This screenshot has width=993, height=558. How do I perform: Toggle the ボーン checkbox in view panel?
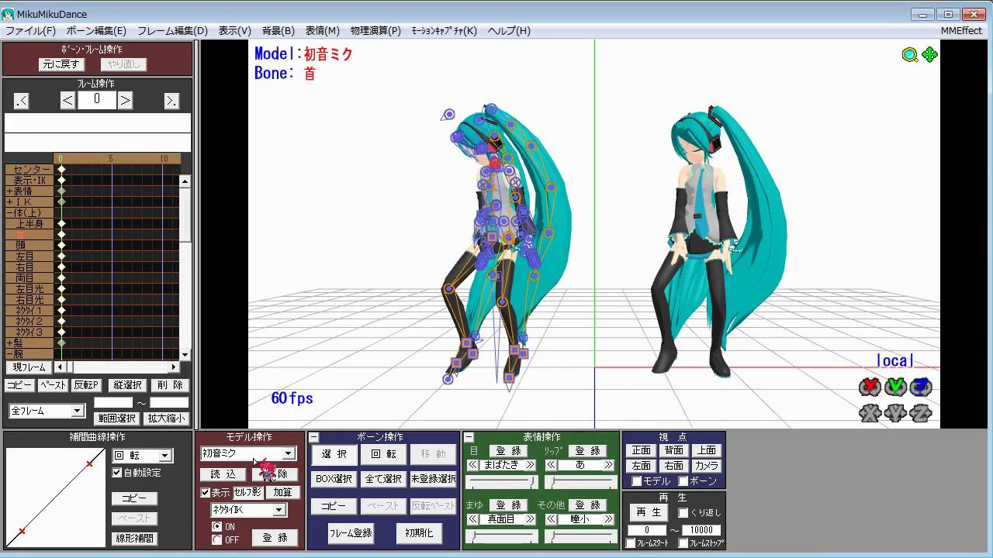tap(683, 481)
